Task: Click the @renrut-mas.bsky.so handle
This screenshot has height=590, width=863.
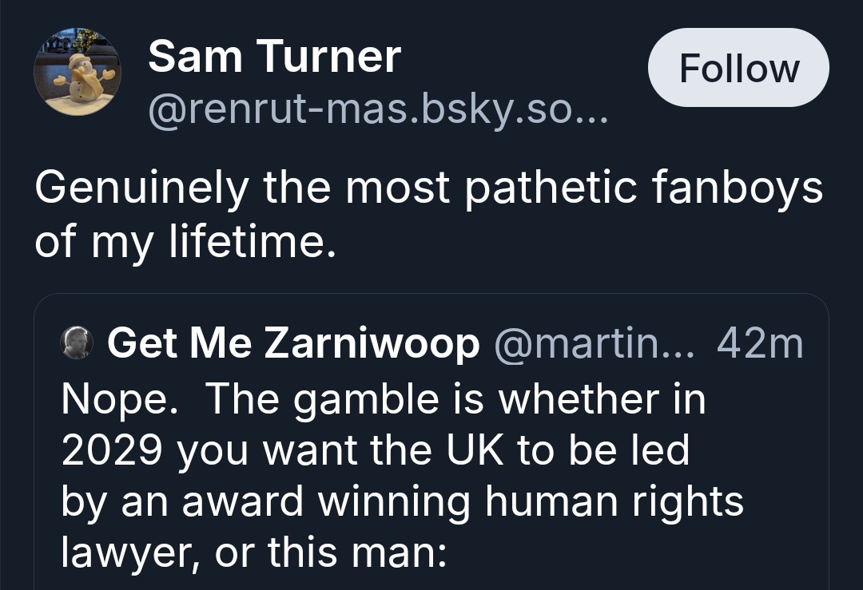Action: pyautogui.click(x=378, y=112)
